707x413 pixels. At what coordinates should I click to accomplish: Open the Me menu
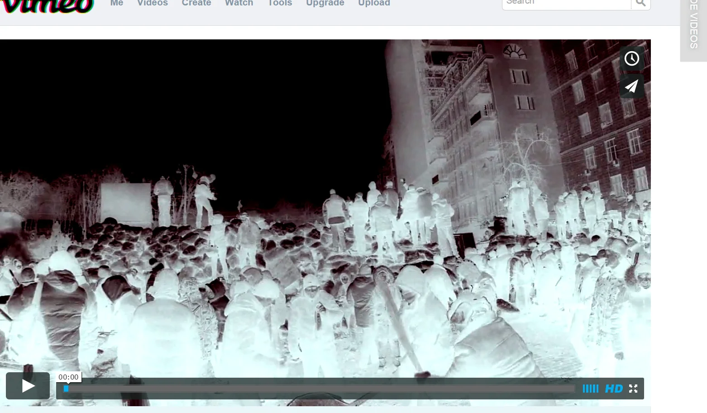click(117, 3)
